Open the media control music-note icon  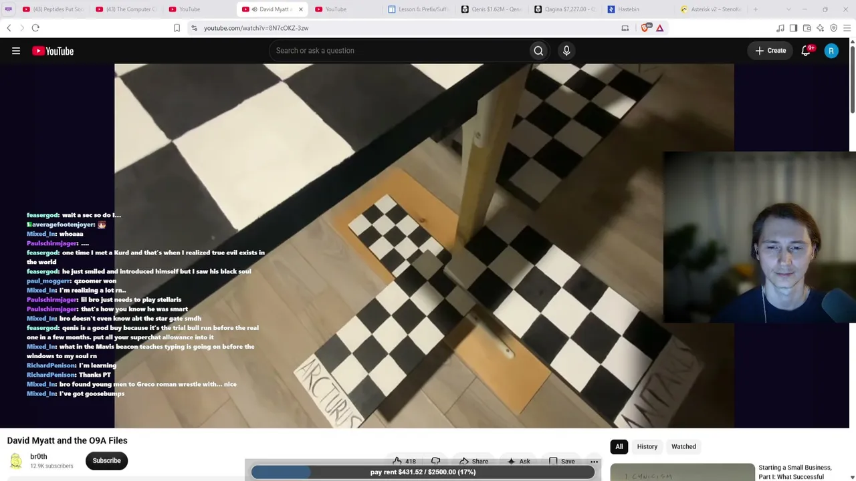click(x=780, y=28)
